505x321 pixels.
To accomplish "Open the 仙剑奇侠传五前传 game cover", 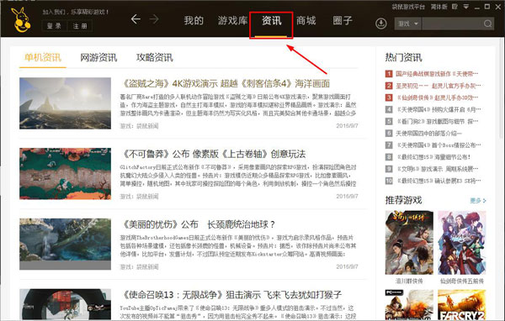I will (x=462, y=243).
